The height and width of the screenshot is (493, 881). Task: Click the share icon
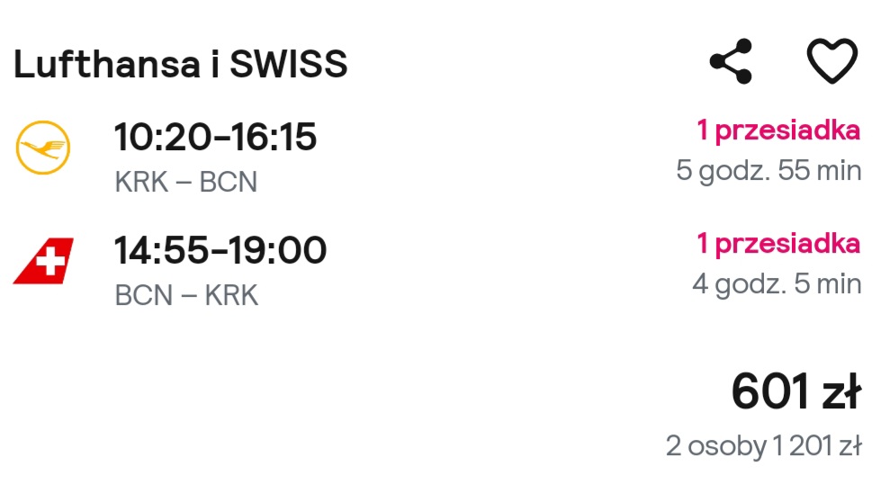pyautogui.click(x=731, y=61)
